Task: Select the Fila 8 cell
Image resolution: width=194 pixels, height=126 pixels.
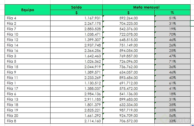Action: coord(28,121)
